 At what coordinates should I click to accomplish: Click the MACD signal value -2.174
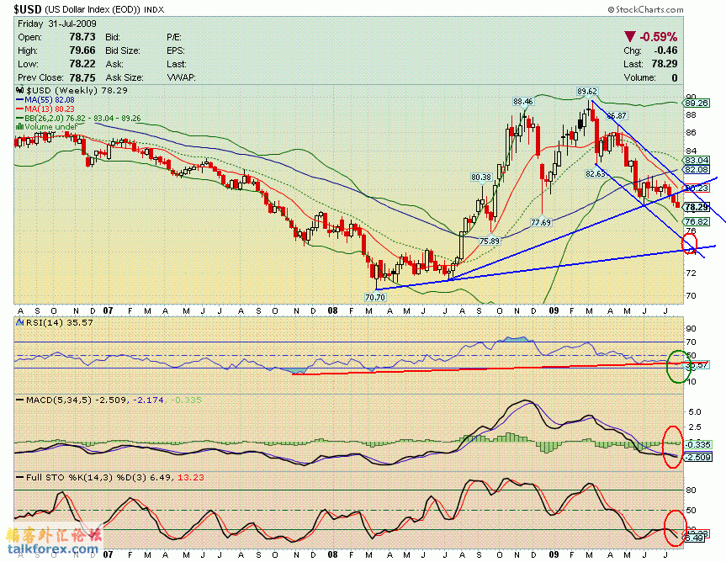tap(148, 400)
